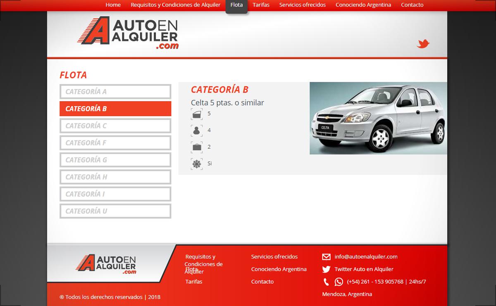Click Todos los derechos reservados | 2018 text
The image size is (496, 306).
click(110, 297)
